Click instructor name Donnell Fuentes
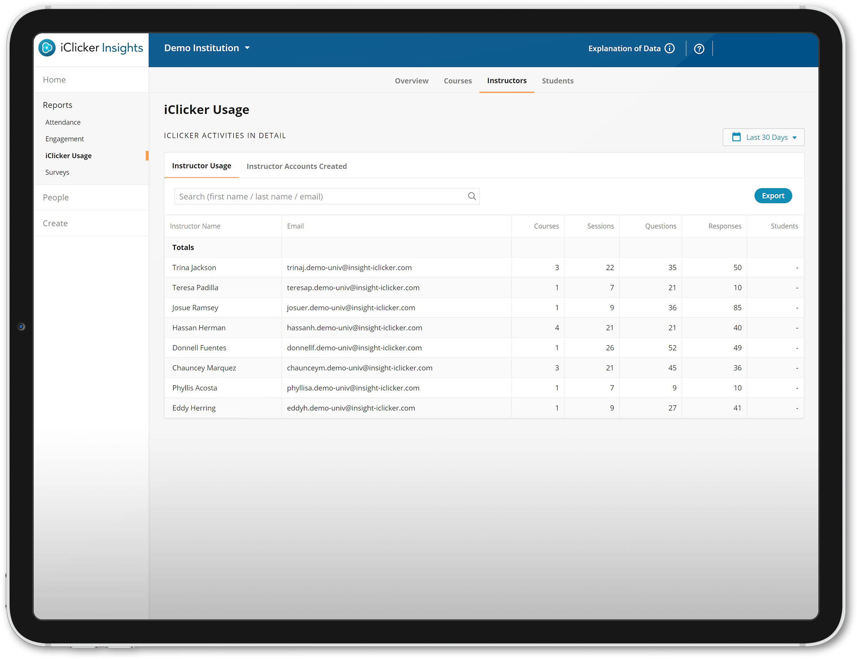 point(199,348)
